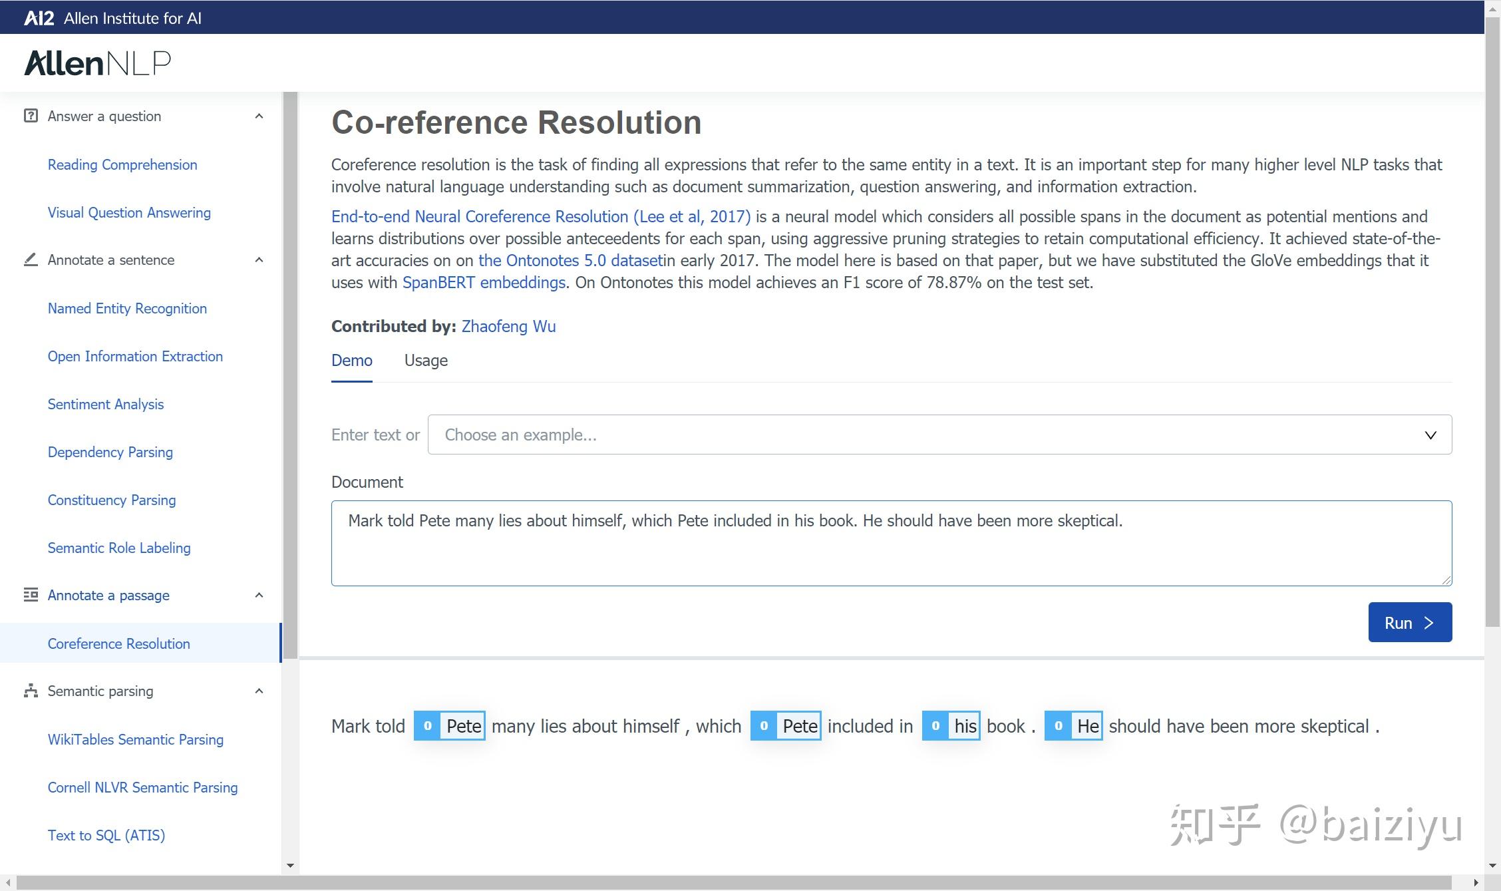
Task: Click the highlighted 'his' coreference mention
Action: (965, 726)
